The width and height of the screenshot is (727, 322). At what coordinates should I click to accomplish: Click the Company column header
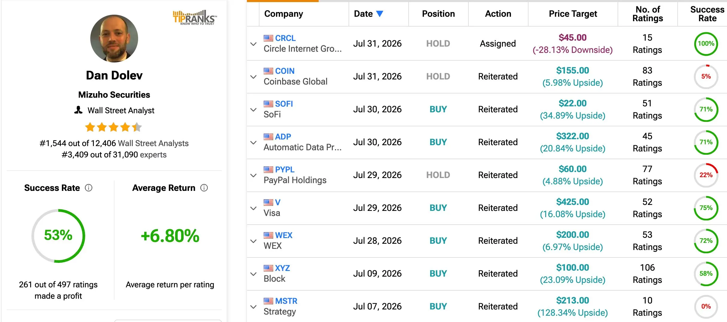[x=284, y=14]
